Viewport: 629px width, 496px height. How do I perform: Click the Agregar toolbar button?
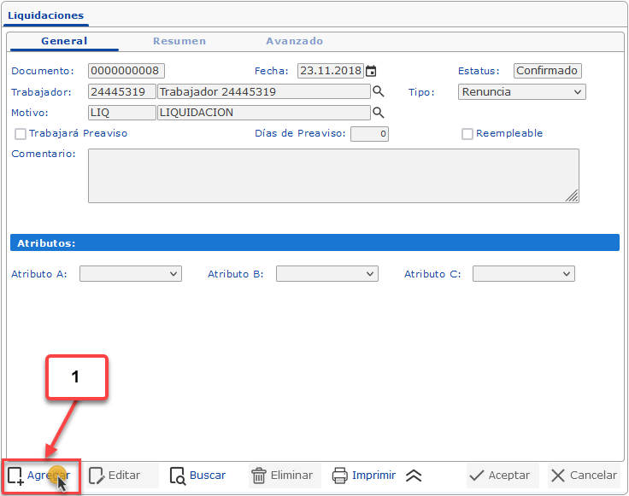pos(39,476)
